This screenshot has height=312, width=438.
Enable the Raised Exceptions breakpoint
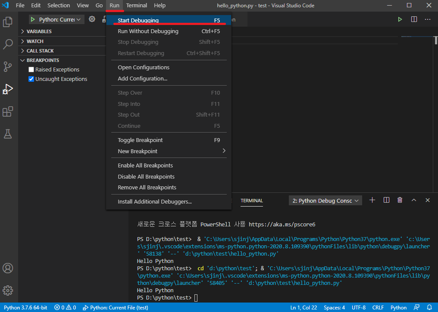tap(31, 69)
